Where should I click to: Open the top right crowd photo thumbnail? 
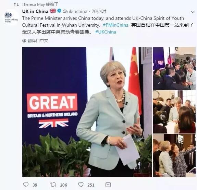pos(174,68)
